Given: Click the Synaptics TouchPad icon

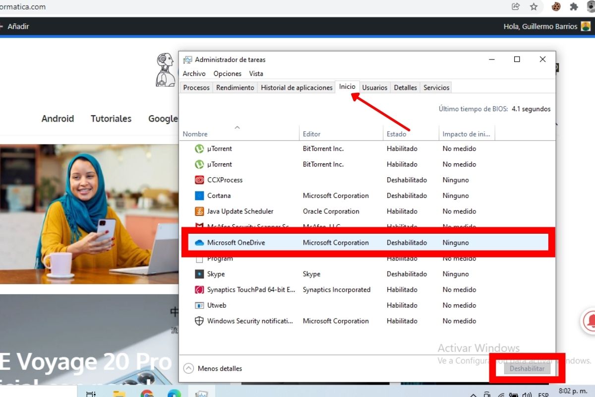Looking at the screenshot, I should (x=199, y=290).
